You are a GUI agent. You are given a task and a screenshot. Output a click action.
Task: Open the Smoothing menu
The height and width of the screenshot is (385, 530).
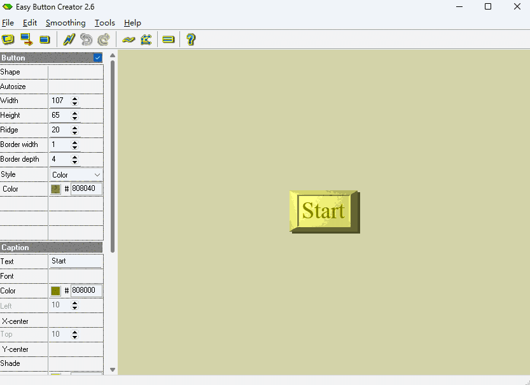(x=65, y=22)
